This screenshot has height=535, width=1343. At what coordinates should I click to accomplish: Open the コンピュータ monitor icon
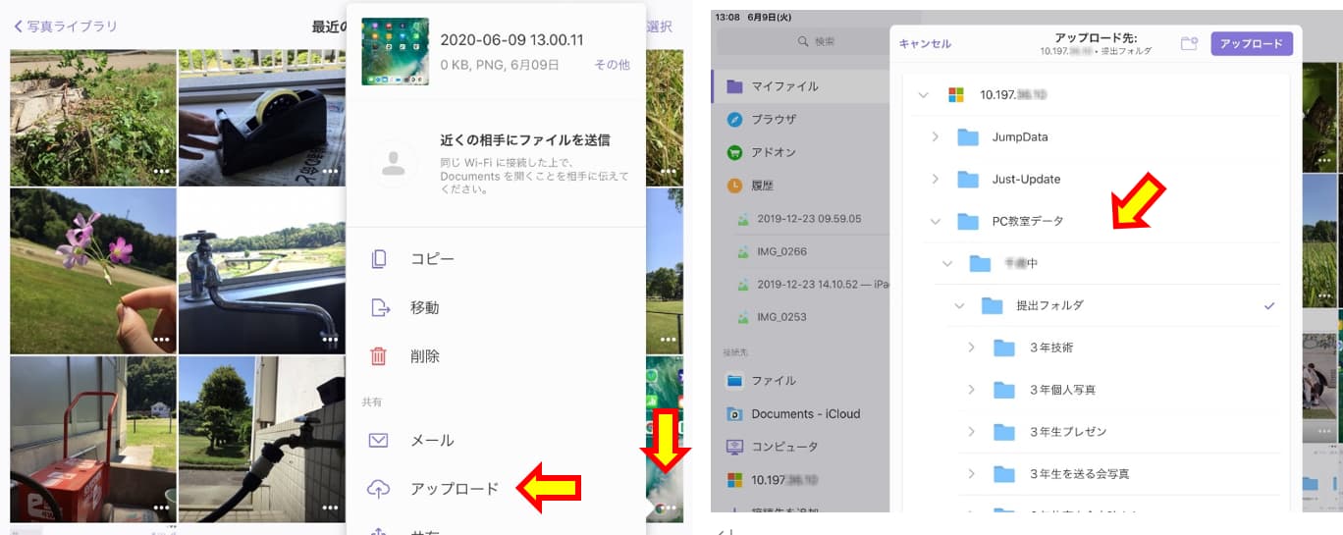point(734,447)
